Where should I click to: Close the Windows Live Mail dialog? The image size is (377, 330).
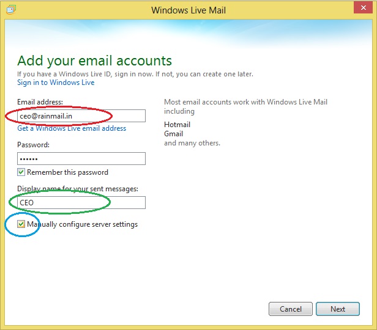pyautogui.click(x=363, y=8)
